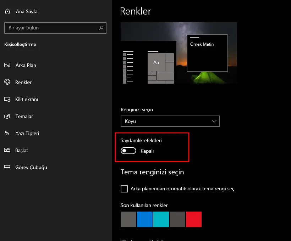The height and width of the screenshot is (241, 291).
Task: Select Renkler in the sidebar
Action: click(x=23, y=82)
